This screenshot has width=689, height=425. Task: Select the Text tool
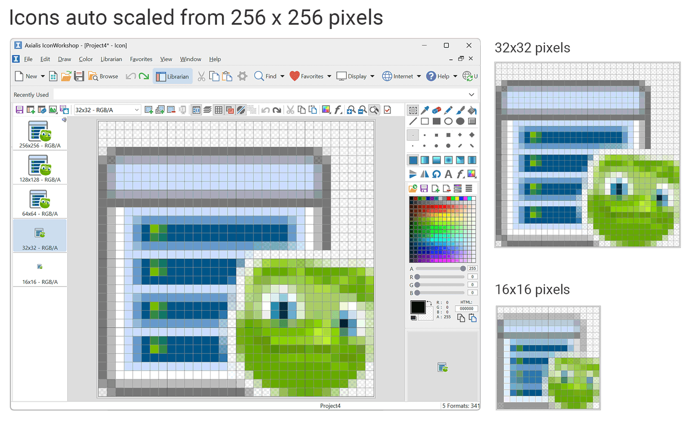point(448,174)
